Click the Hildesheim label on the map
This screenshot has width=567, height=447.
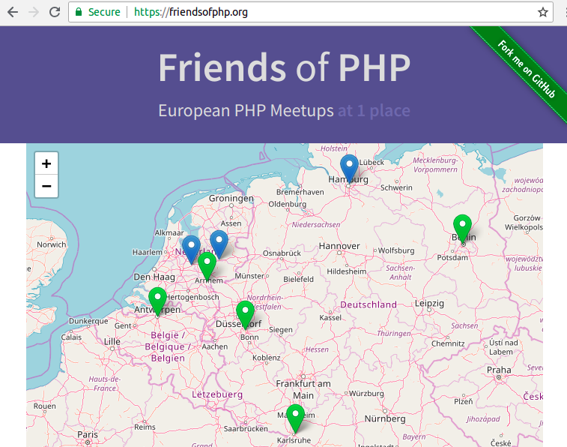[347, 271]
